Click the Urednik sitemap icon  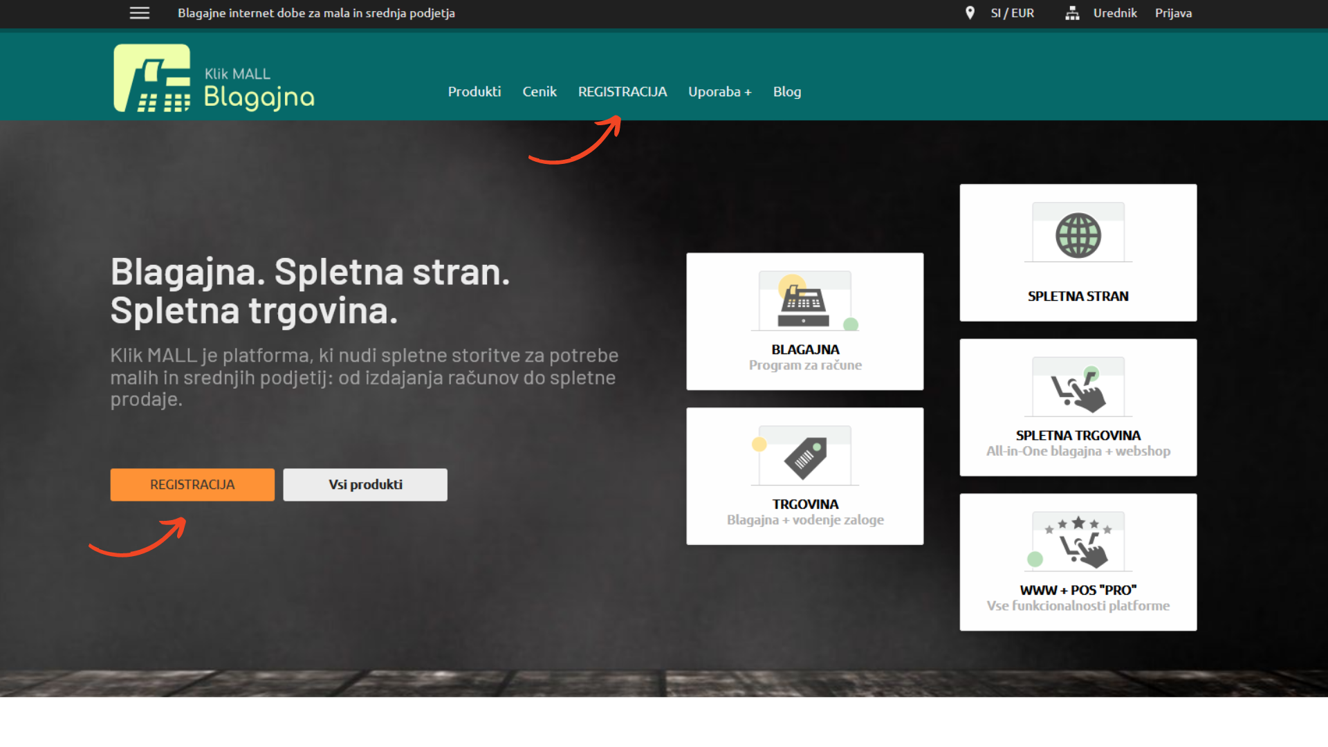click(x=1072, y=13)
